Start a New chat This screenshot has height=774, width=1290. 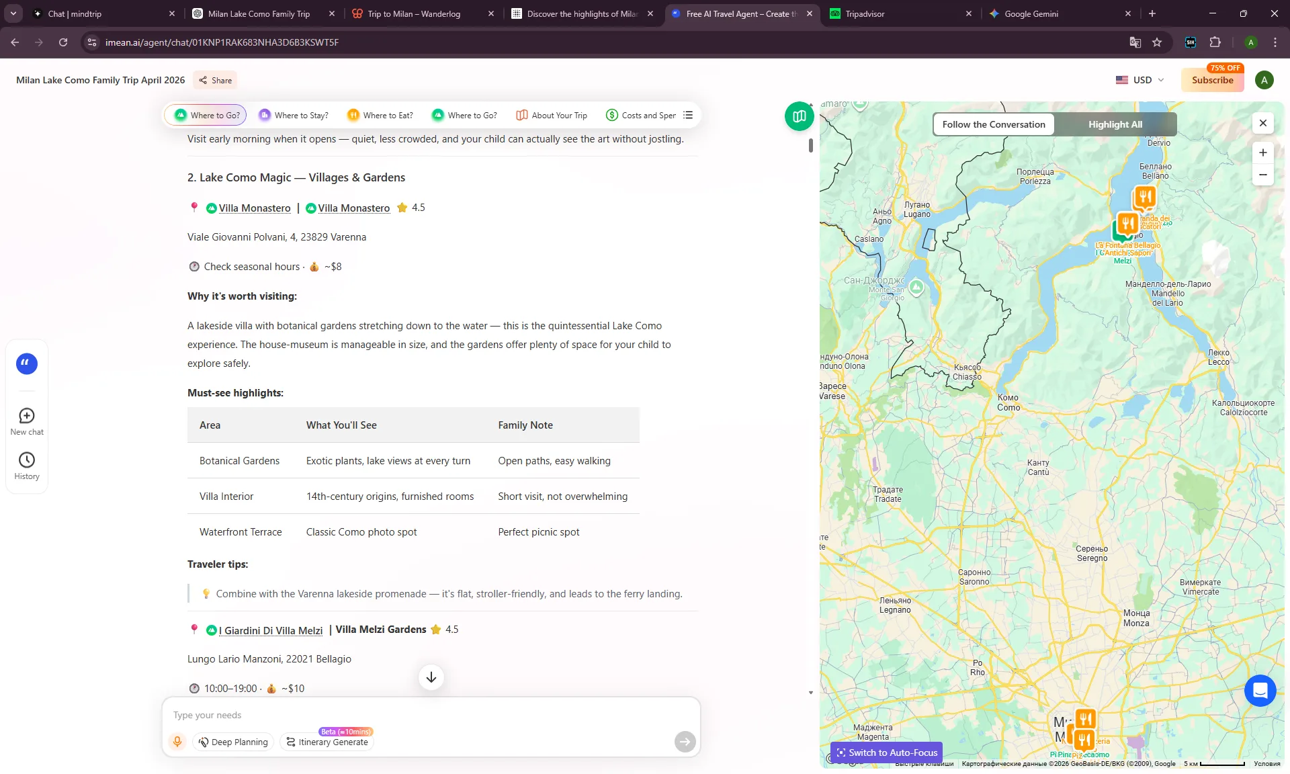(x=27, y=422)
